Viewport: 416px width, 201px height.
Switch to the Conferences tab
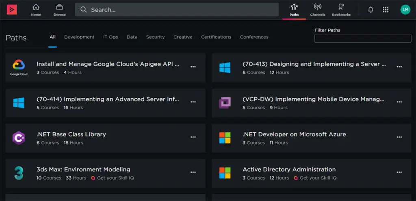254,37
